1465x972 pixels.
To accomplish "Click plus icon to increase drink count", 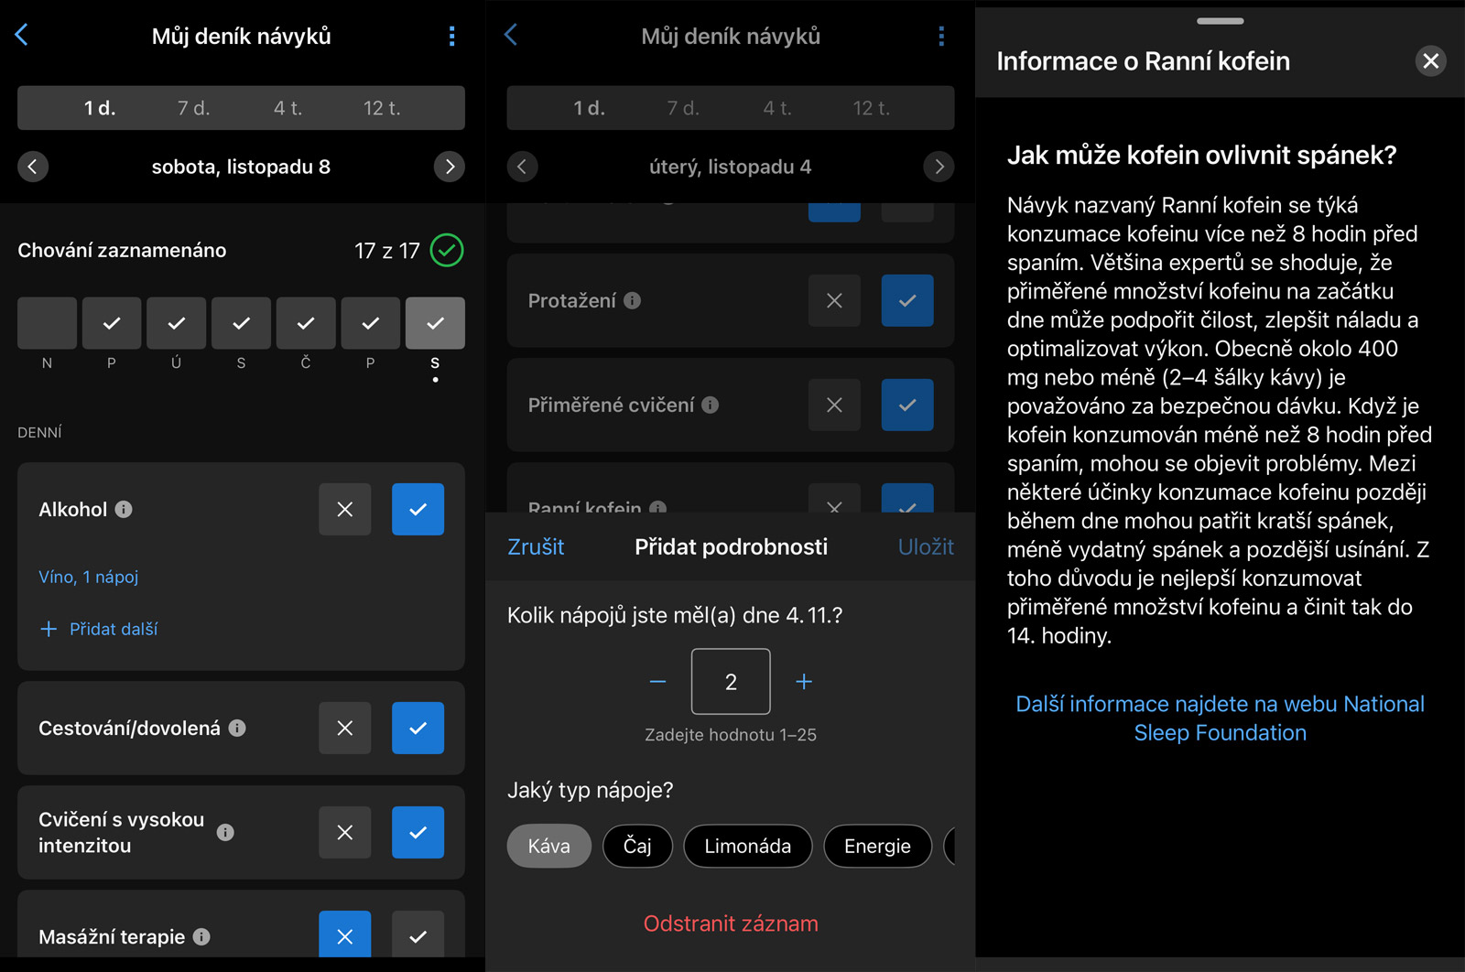I will pyautogui.click(x=804, y=682).
